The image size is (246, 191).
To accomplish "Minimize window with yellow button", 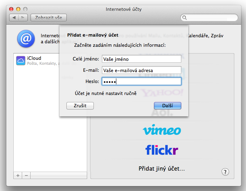I will (x=18, y=9).
